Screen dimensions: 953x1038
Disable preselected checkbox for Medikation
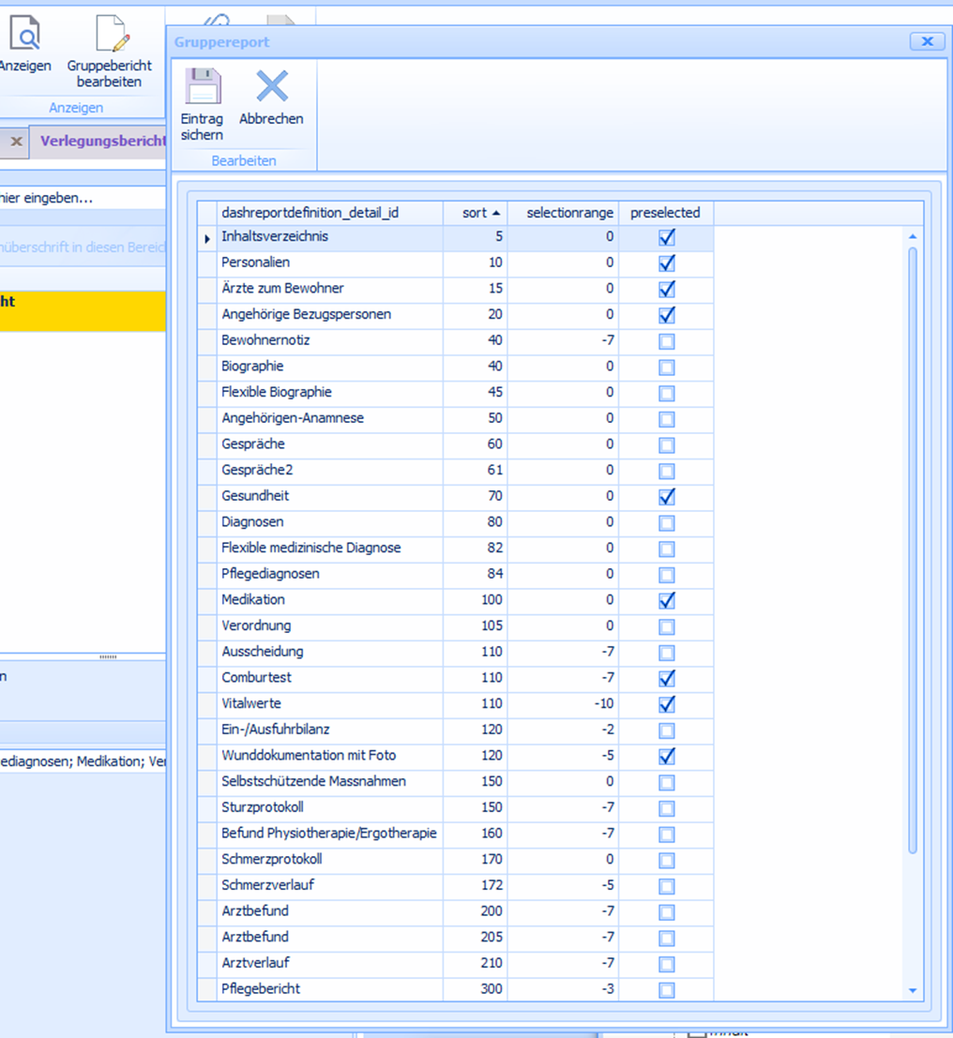tap(666, 600)
